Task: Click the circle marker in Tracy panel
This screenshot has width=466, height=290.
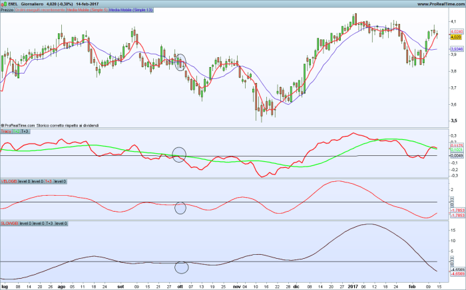Action: coord(179,154)
